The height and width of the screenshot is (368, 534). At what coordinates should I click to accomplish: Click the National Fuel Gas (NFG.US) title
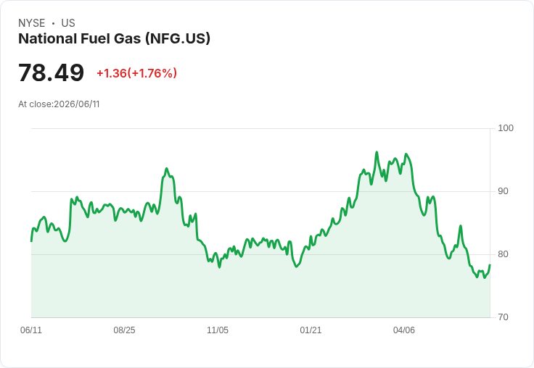pos(114,39)
